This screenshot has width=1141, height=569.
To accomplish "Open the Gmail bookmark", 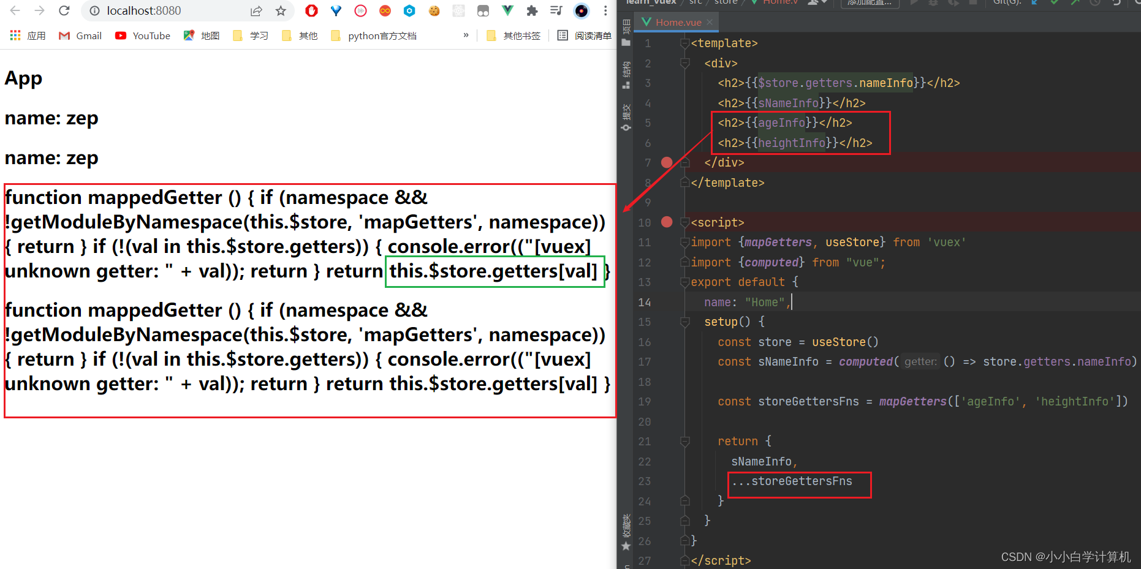I will click(80, 36).
